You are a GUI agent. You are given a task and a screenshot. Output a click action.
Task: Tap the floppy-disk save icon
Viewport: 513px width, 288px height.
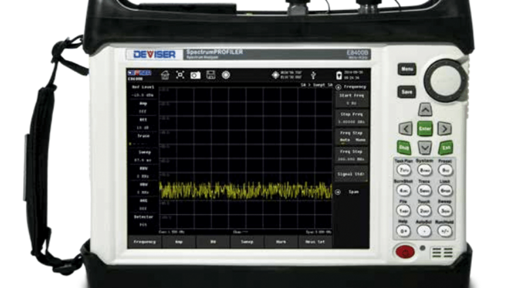tap(211, 75)
